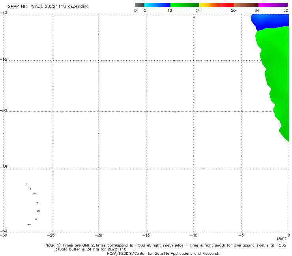Screen dimensions: 292x256
Task: Click the color bar label '64'
Action: pyautogui.click(x=257, y=10)
